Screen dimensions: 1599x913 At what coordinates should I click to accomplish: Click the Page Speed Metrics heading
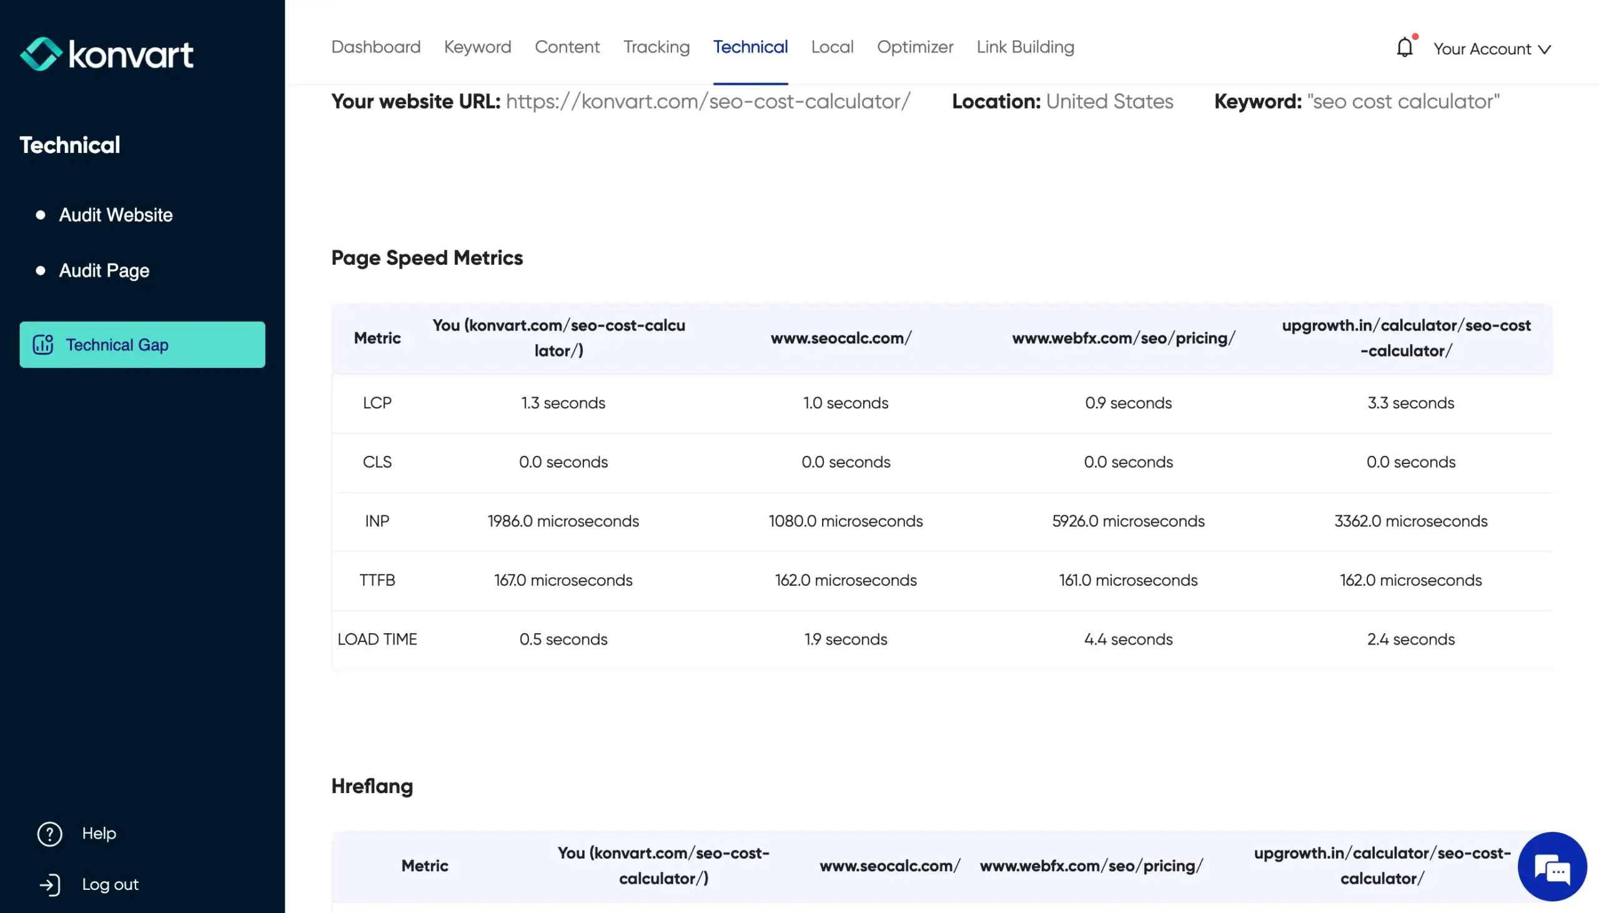coord(427,258)
